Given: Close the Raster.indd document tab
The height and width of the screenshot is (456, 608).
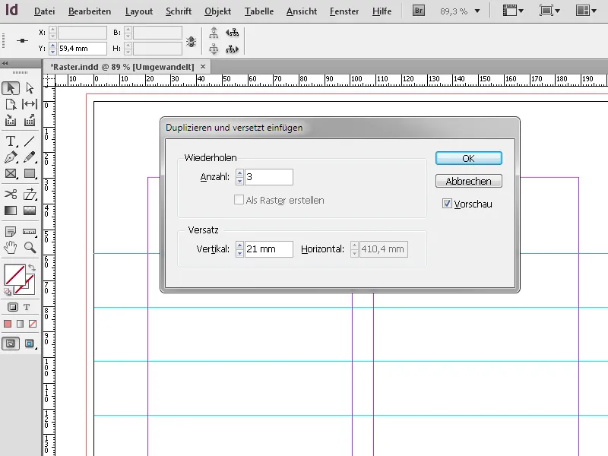Looking at the screenshot, I should click(x=203, y=67).
